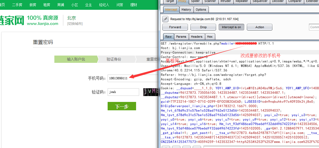Click the 二手房 navigation item
This screenshot has height=148, width=319.
click(x=17, y=5)
